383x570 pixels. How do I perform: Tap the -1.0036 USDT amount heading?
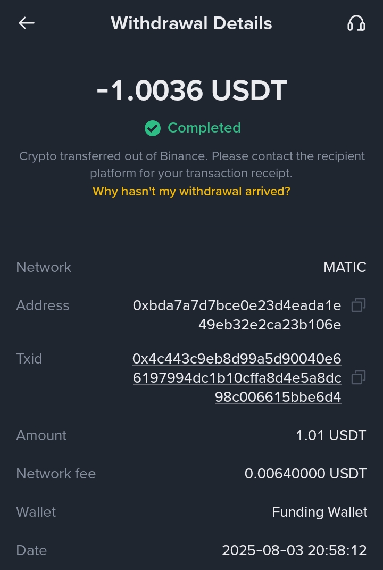tap(191, 90)
